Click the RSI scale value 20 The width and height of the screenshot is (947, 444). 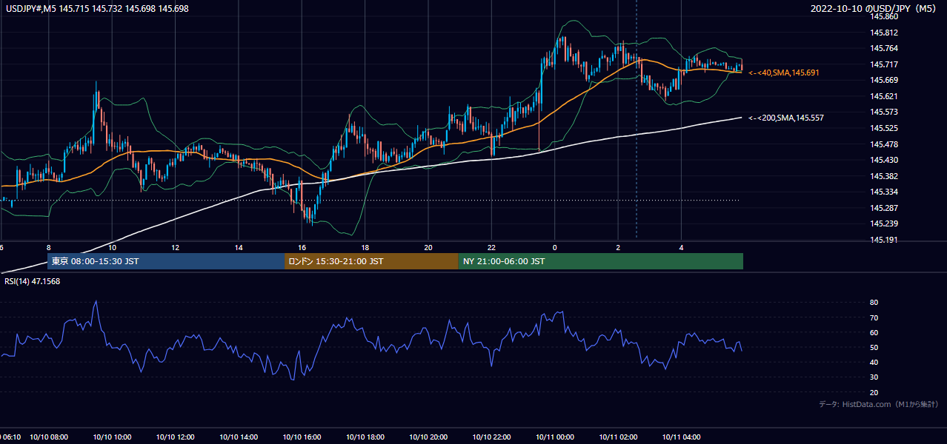point(874,392)
